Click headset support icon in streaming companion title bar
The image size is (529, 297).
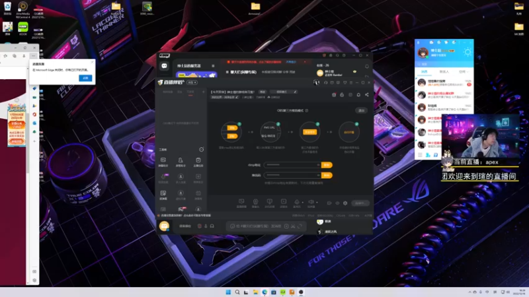pos(325,82)
